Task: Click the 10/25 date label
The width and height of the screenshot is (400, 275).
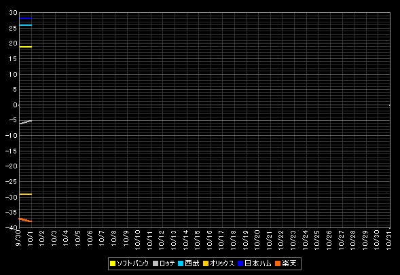Action: coord(317,240)
